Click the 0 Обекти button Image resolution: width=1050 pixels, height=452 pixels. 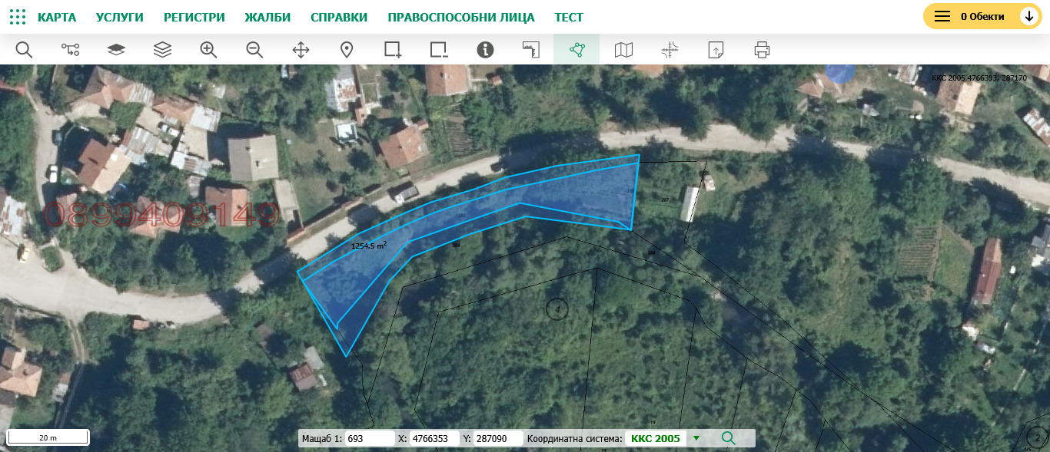click(982, 16)
